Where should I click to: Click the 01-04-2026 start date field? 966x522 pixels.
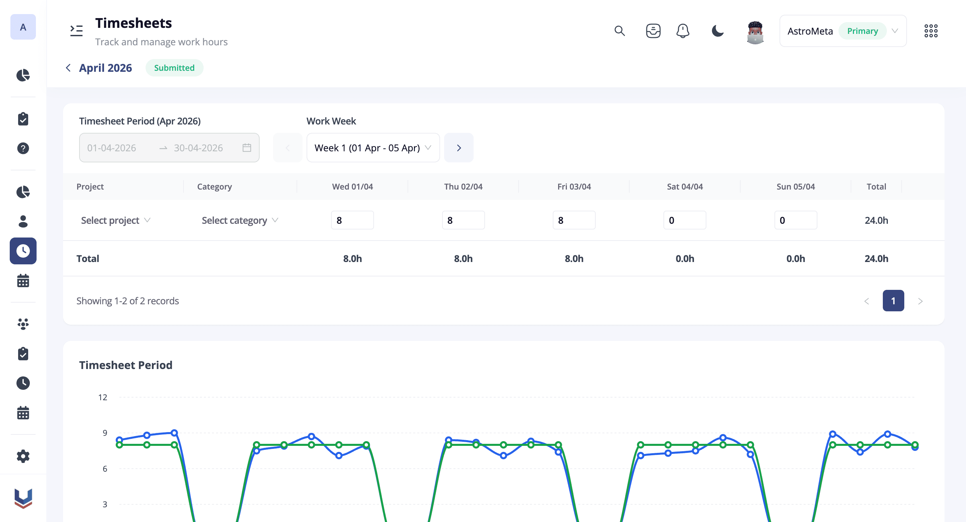coord(112,148)
